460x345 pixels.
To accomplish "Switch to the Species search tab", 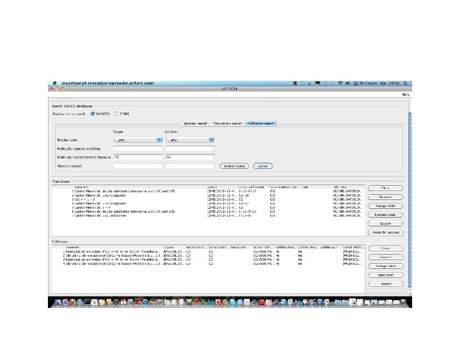I will point(195,123).
